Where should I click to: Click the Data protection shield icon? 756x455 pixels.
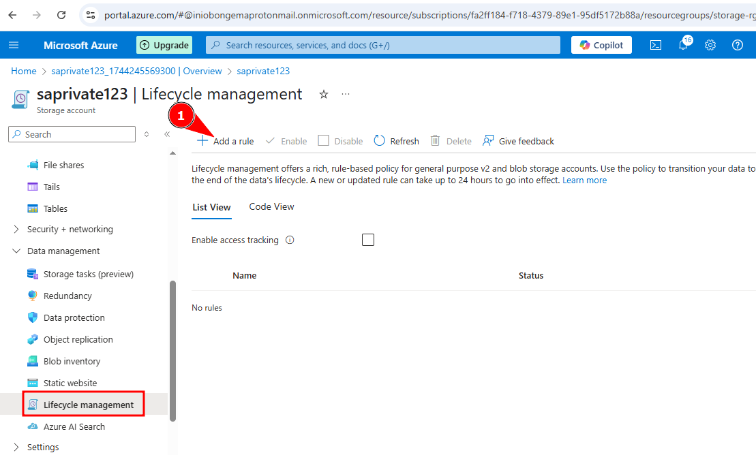point(33,317)
